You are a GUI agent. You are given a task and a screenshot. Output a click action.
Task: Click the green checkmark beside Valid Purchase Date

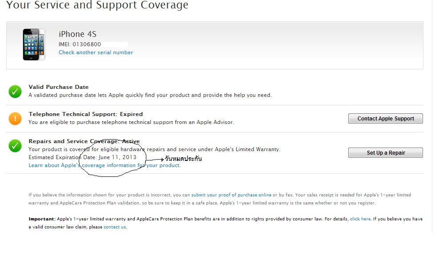coord(15,92)
